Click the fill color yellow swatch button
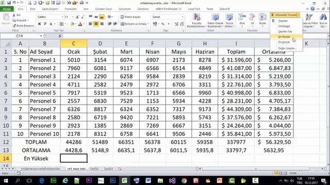Viewport: 330px width, 185px height. tap(72, 24)
